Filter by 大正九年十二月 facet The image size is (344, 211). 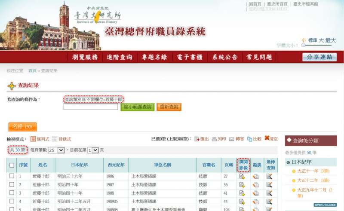pyautogui.click(x=315, y=193)
